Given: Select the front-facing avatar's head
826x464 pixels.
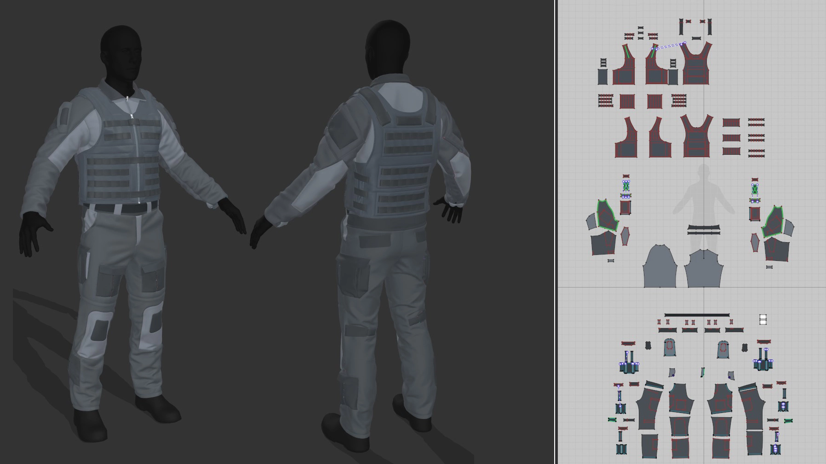Looking at the screenshot, I should coord(120,51).
